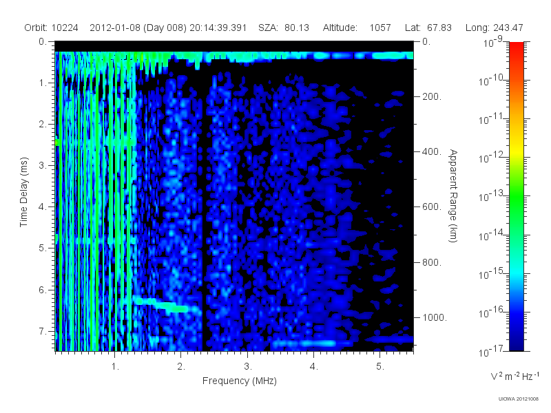551x413 pixels.
Task: Click the V² m⁻² Hz⁻¹ units label
Action: tap(514, 376)
